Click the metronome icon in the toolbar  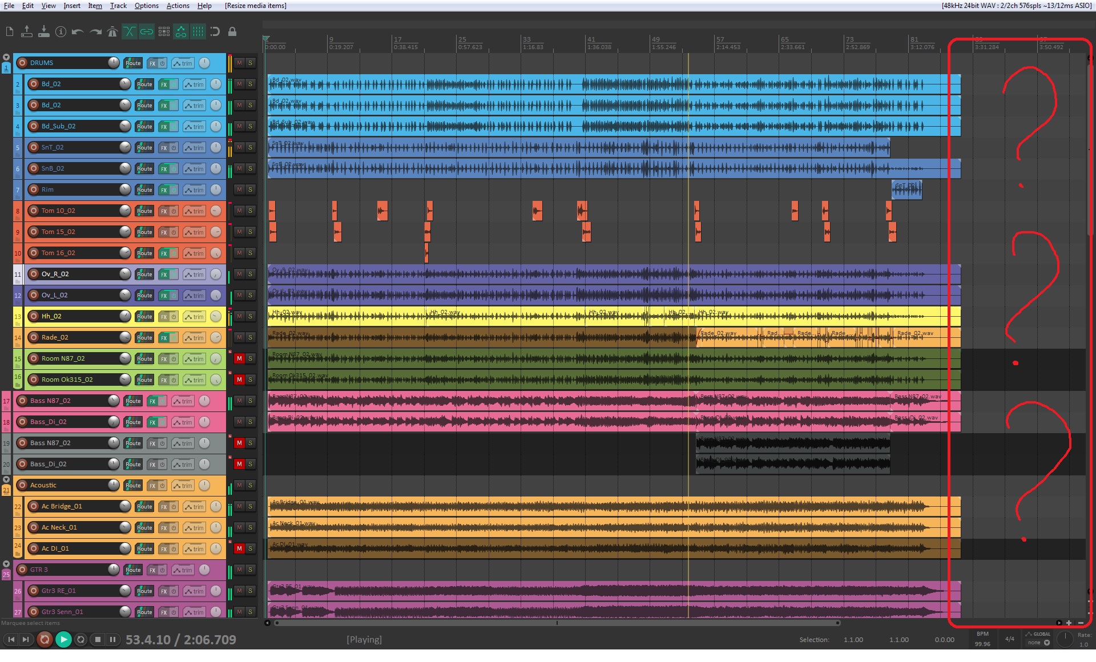112,32
